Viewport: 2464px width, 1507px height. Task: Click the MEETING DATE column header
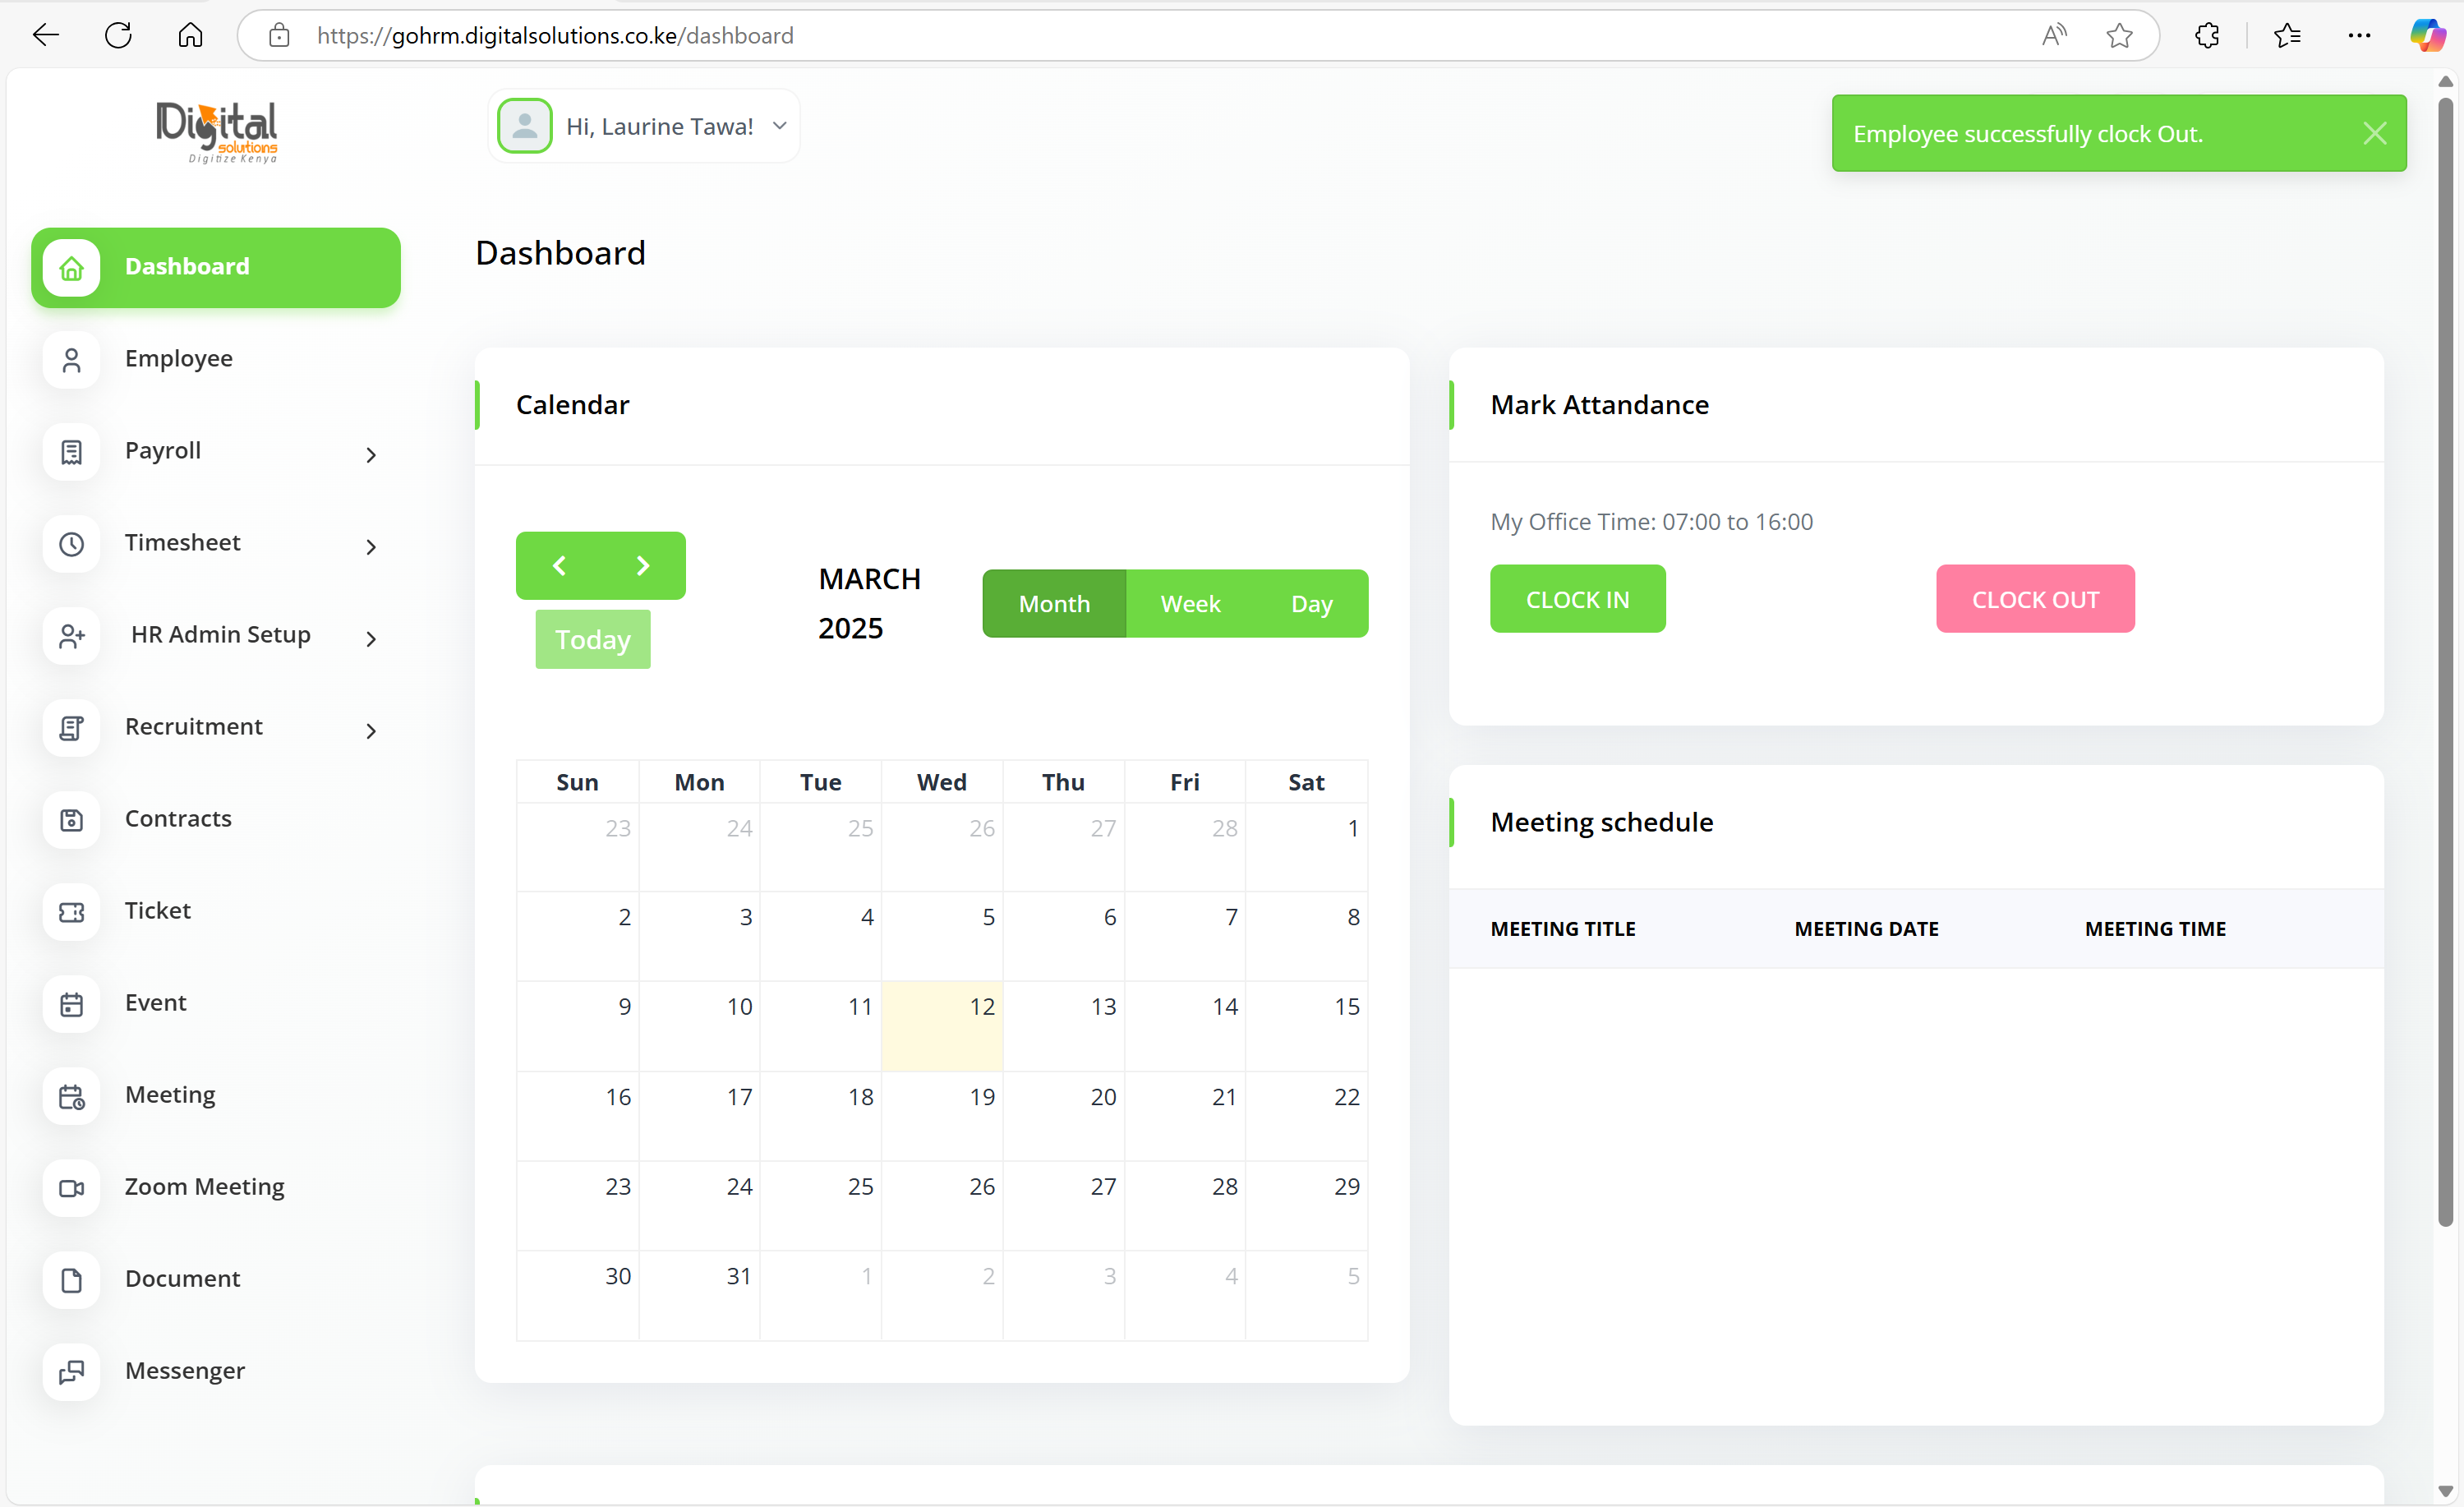click(x=1866, y=929)
